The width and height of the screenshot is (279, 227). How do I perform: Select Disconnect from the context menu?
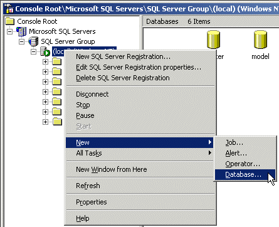pyautogui.click(x=140, y=94)
